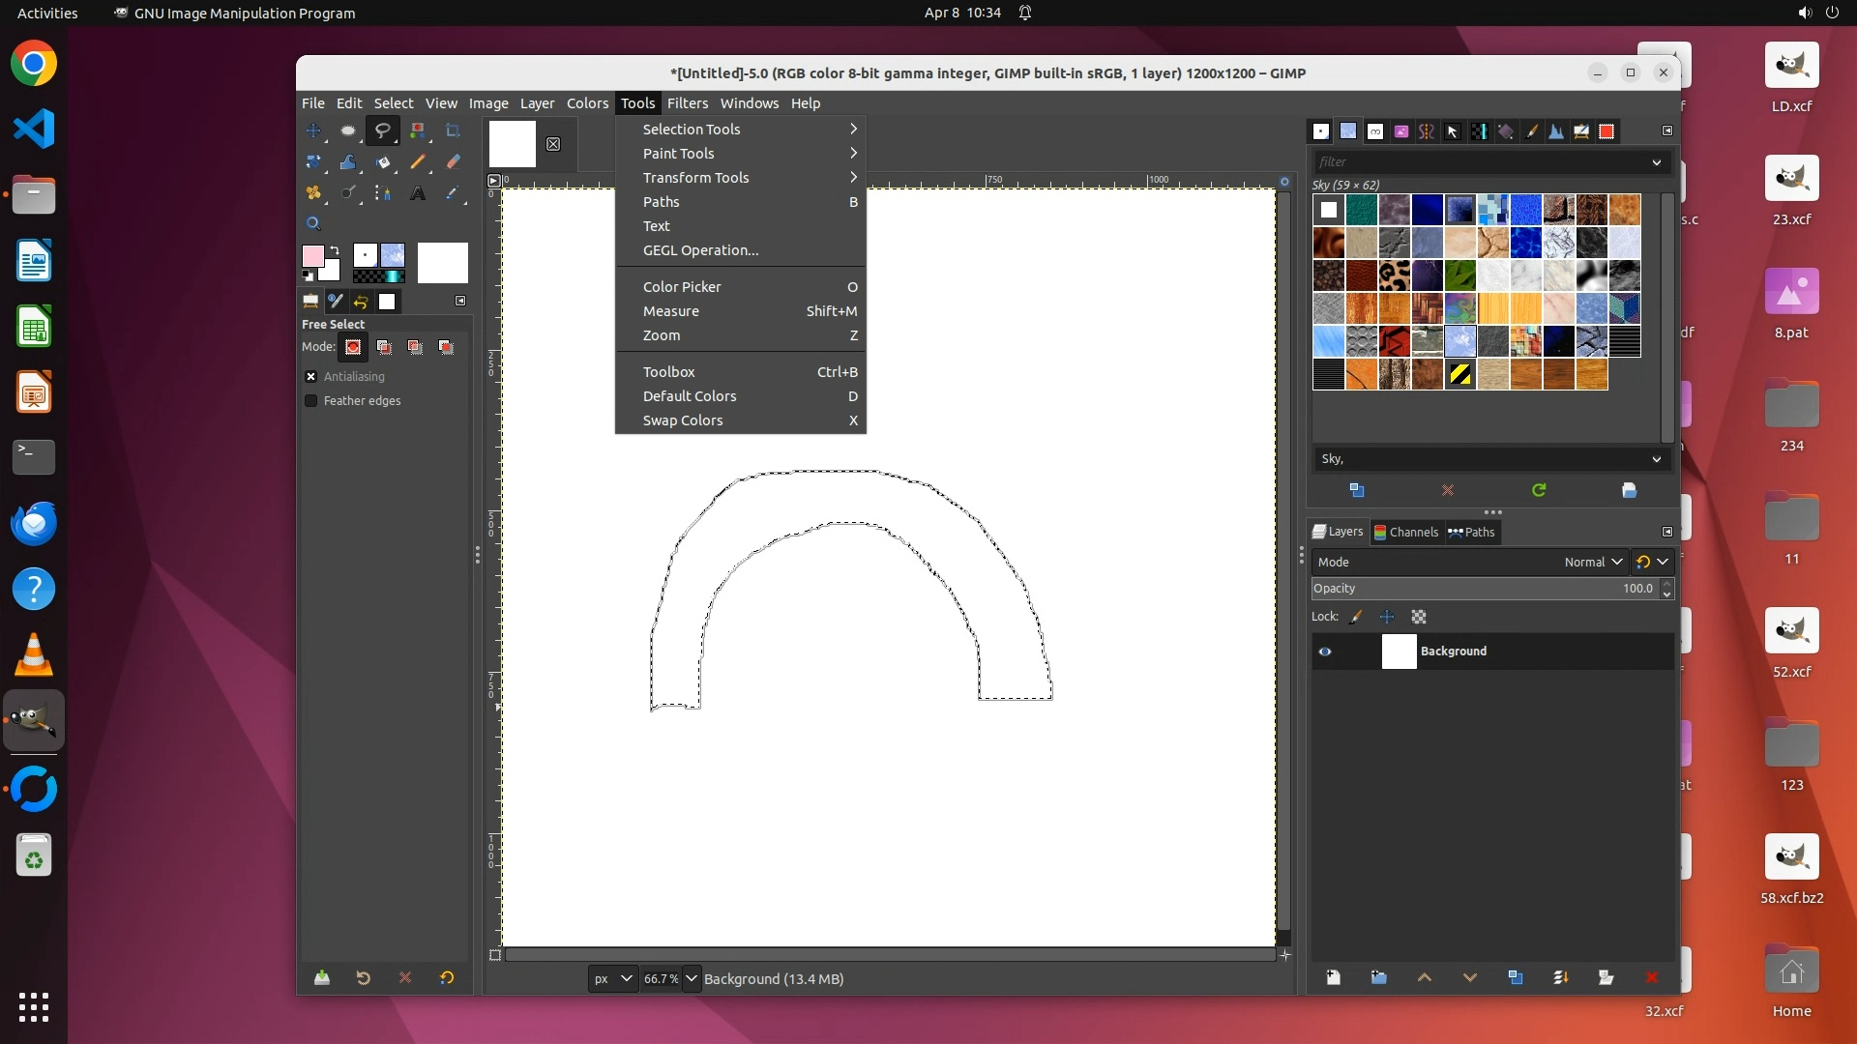Image resolution: width=1857 pixels, height=1044 pixels.
Task: Select the Heal tool icon
Action: 313,193
